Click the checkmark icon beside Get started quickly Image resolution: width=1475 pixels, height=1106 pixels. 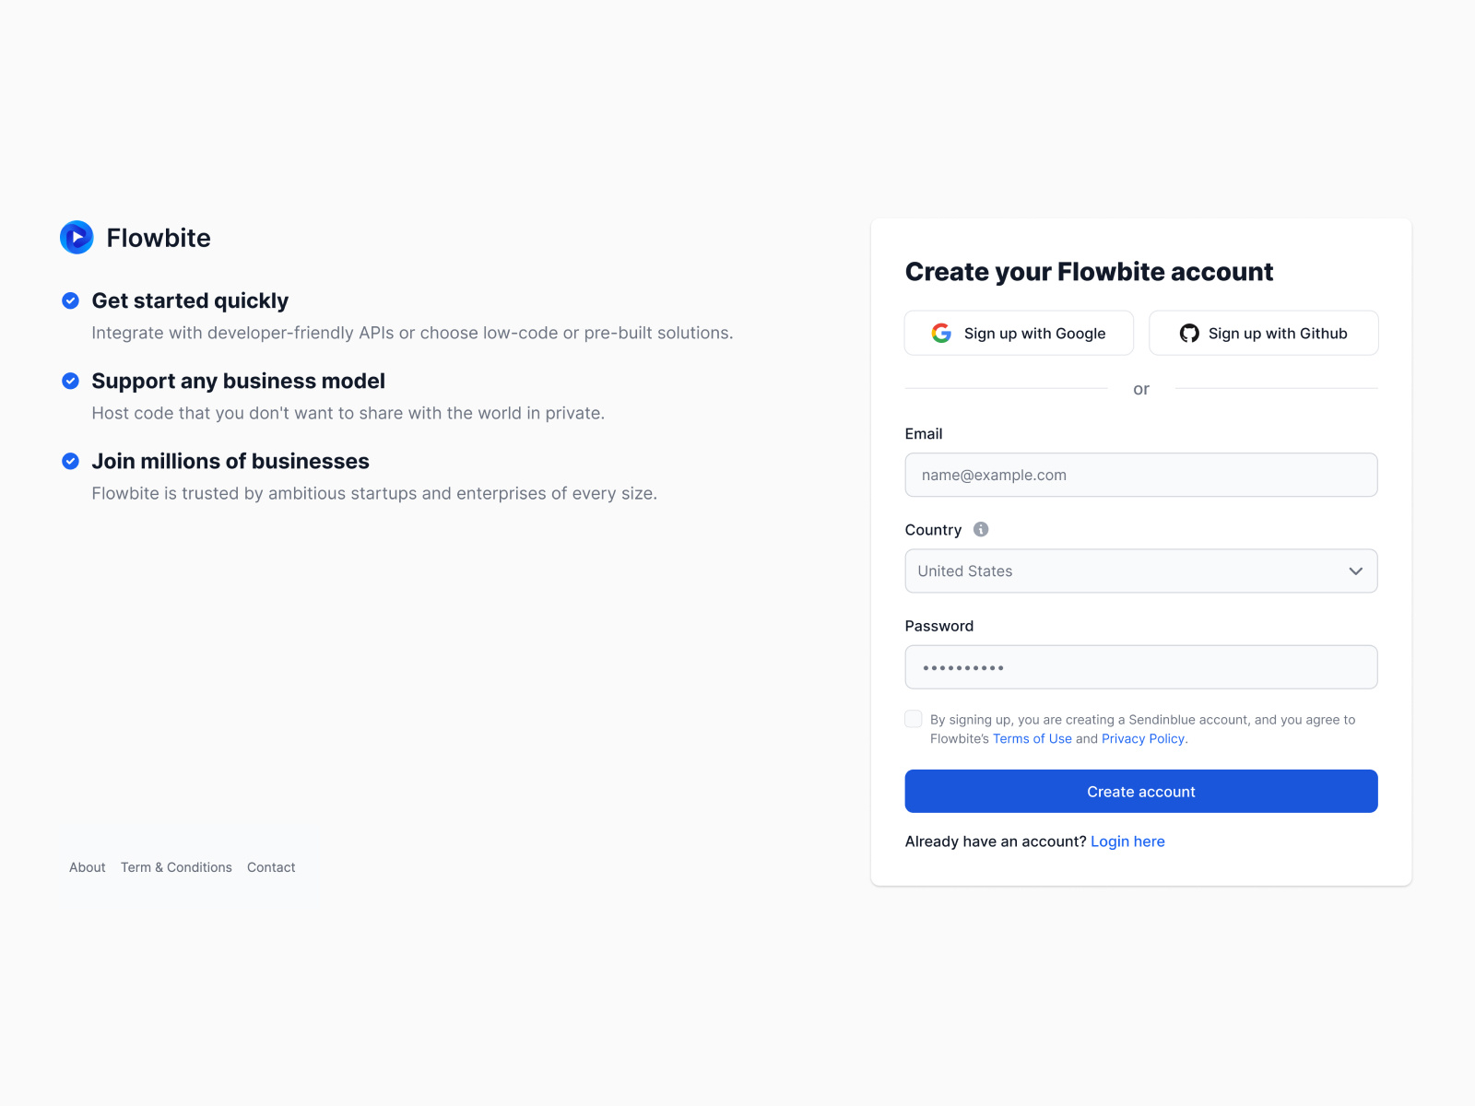71,300
